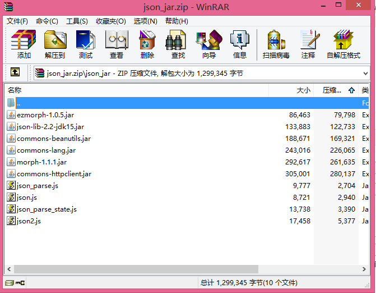Maximize the WinRAR window
Viewport: 376px width, 293px height.
pos(338,5)
